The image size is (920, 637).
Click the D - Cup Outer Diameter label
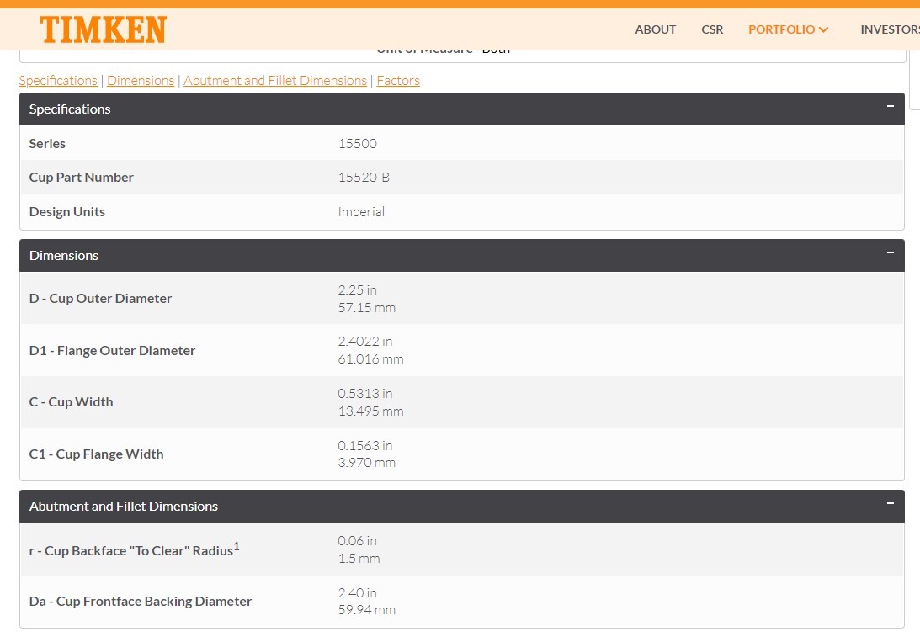(100, 299)
